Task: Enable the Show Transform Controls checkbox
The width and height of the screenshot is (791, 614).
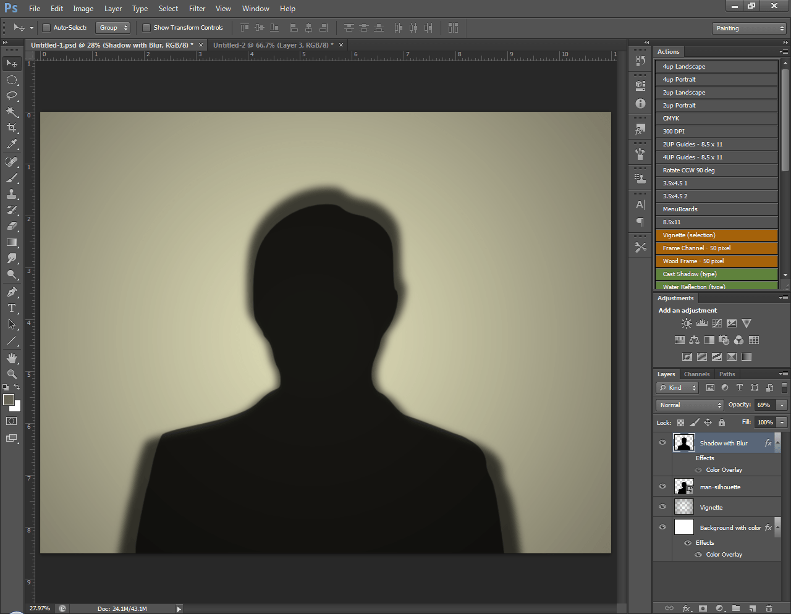Action: click(146, 27)
